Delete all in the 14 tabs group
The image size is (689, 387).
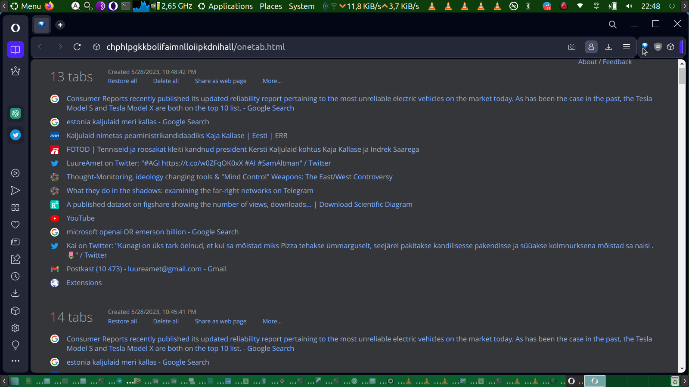(166, 321)
